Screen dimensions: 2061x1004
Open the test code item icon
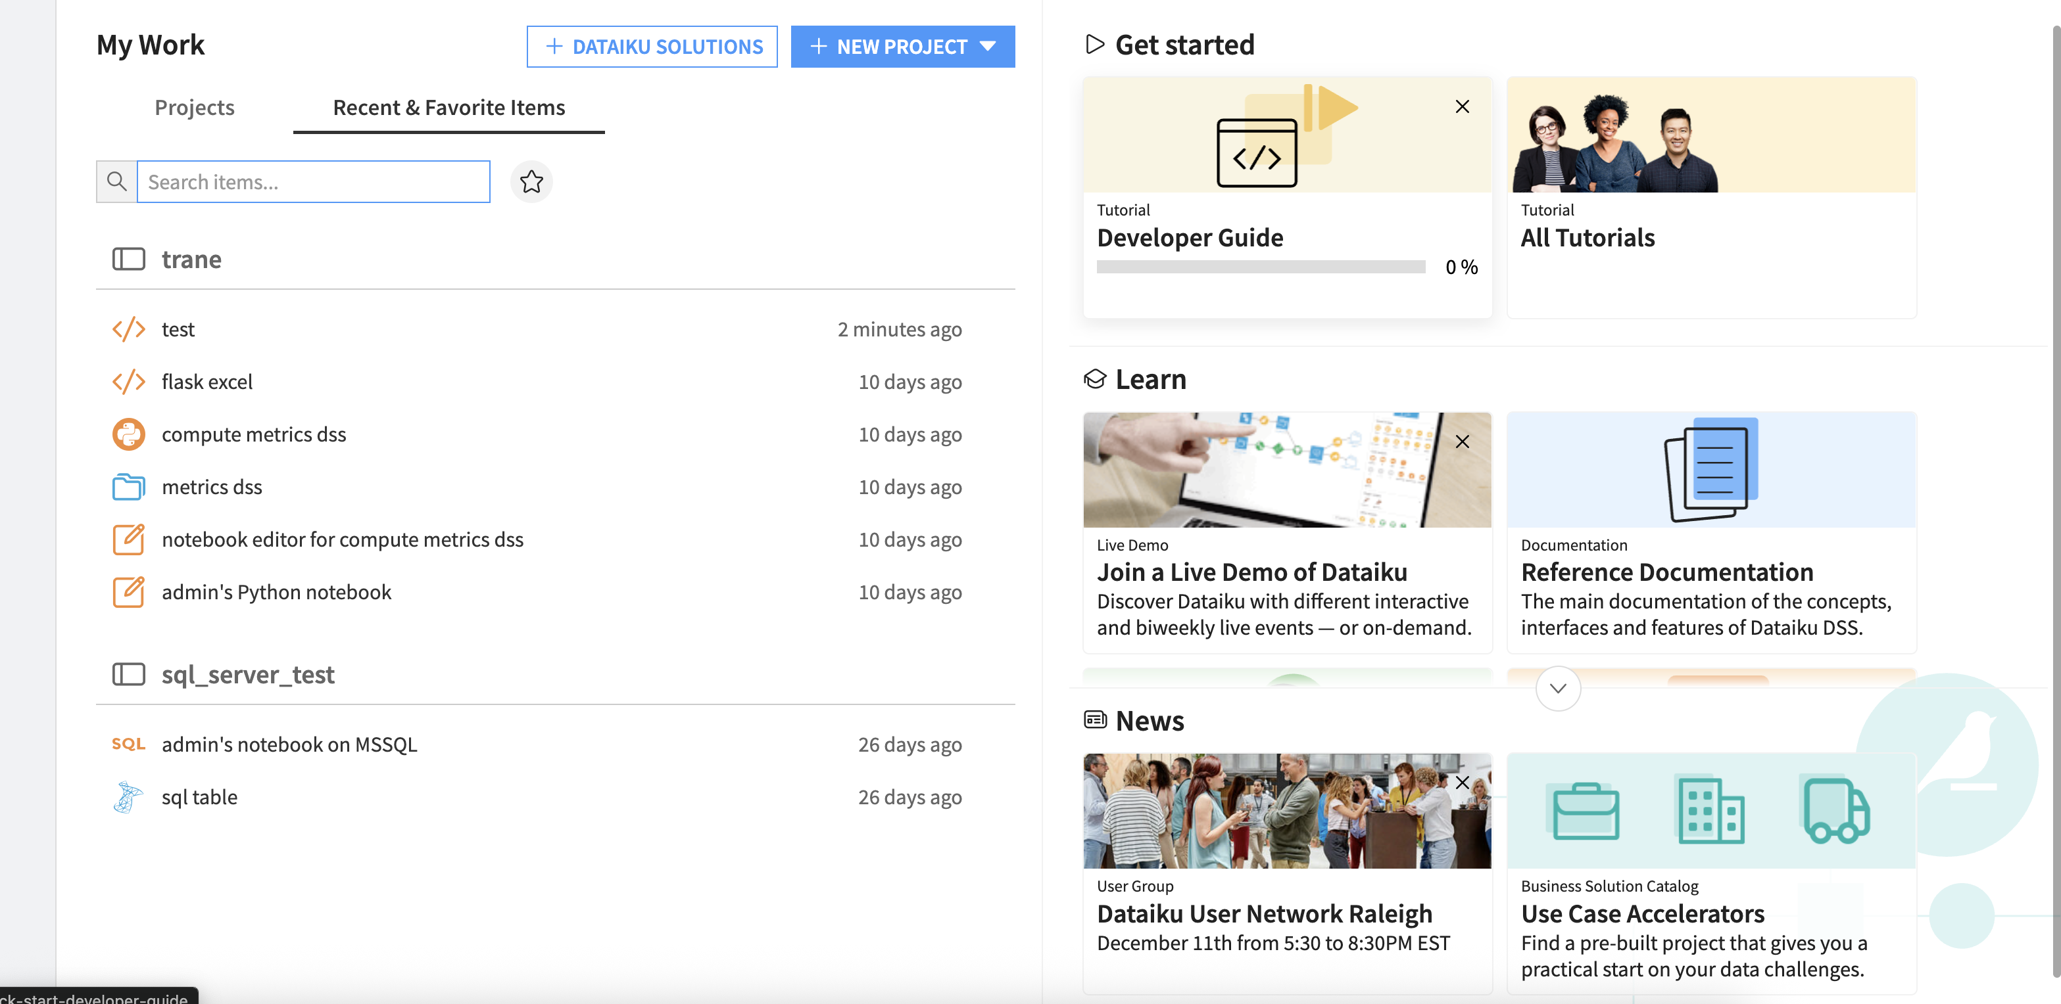click(128, 329)
